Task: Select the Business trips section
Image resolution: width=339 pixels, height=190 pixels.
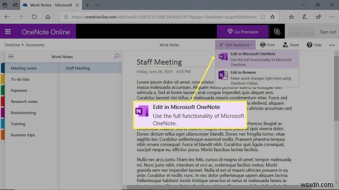Action: [x=32, y=135]
